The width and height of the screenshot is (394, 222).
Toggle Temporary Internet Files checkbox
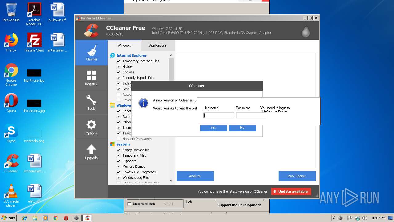(119, 61)
